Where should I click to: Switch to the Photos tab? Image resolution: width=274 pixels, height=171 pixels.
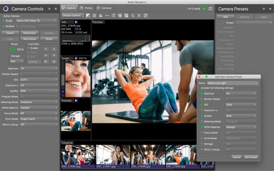point(87,8)
